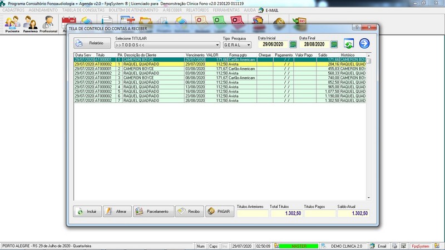
Task: Click the green refresh icon
Action: tap(349, 44)
